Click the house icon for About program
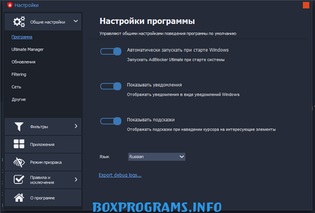Image resolution: width=315 pixels, height=213 pixels. coord(19,198)
